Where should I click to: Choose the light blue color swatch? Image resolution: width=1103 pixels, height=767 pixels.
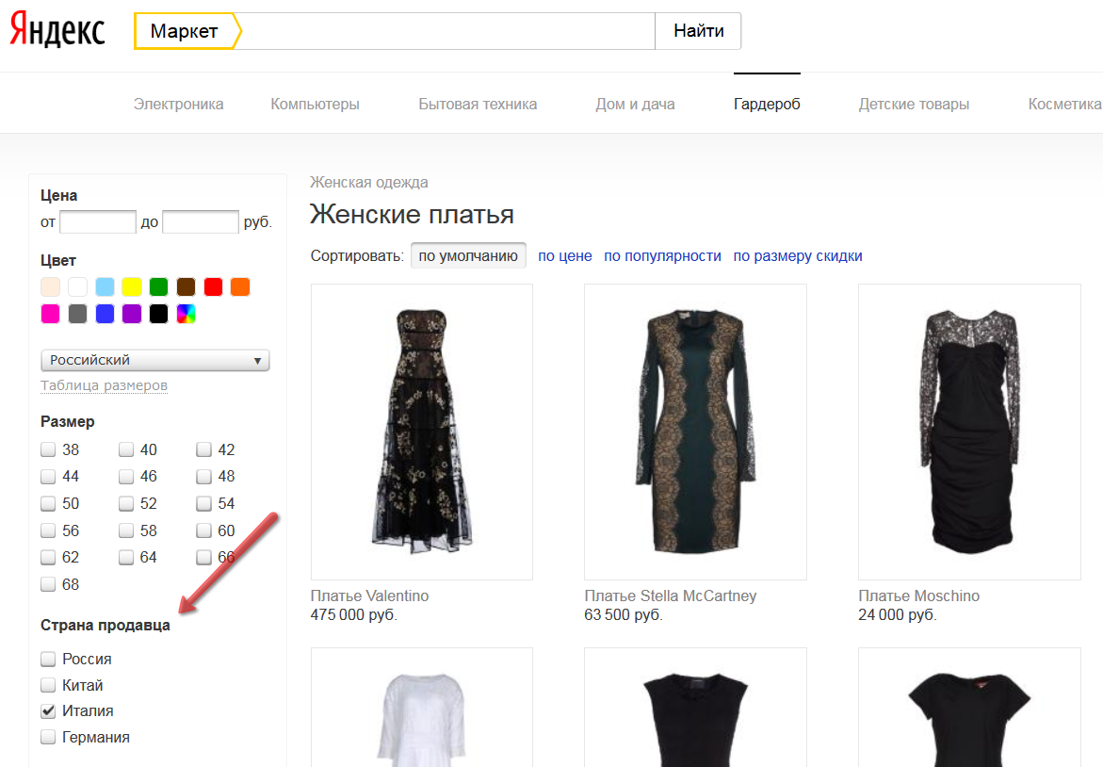tap(105, 287)
